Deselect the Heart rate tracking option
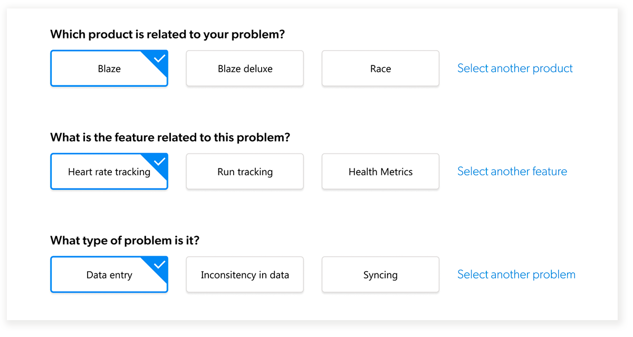Viewport: 633px width, 337px height. (x=109, y=172)
